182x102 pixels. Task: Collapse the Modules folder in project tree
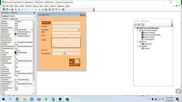[x=137, y=46]
